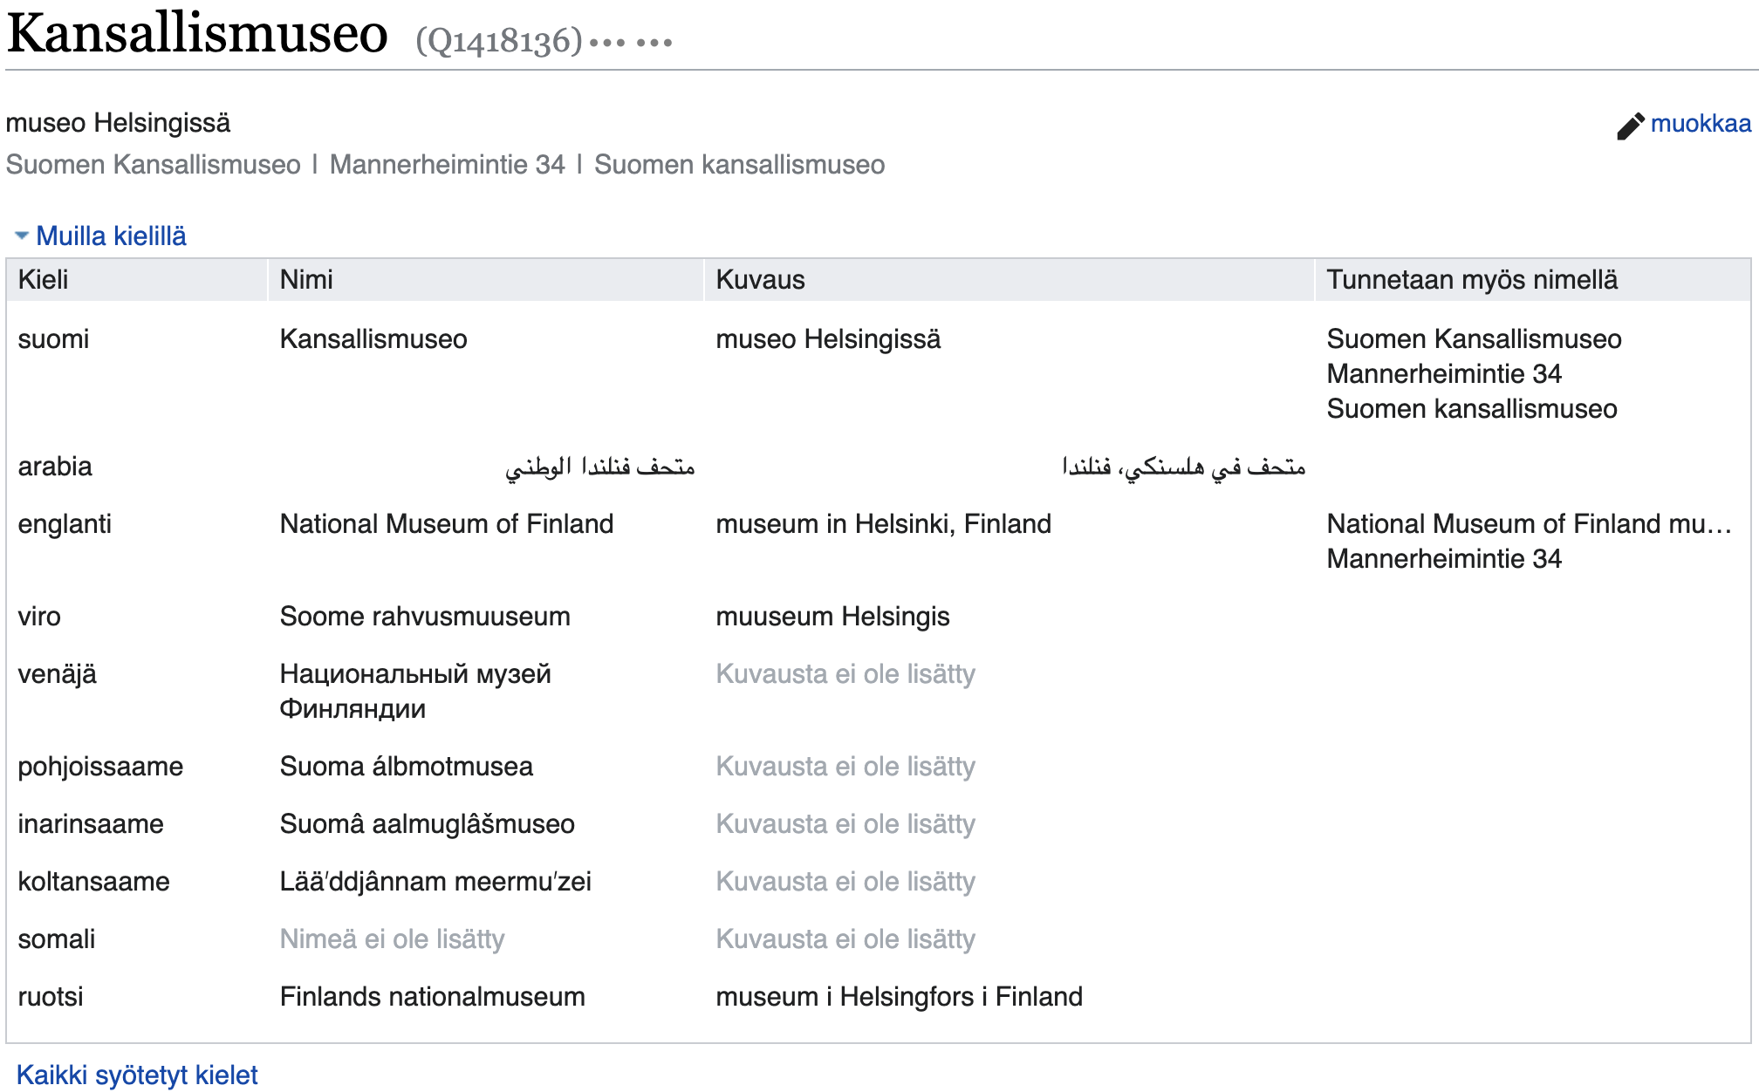This screenshot has width=1759, height=1092.
Task: Click the Muilla kielillä link
Action: tap(111, 235)
